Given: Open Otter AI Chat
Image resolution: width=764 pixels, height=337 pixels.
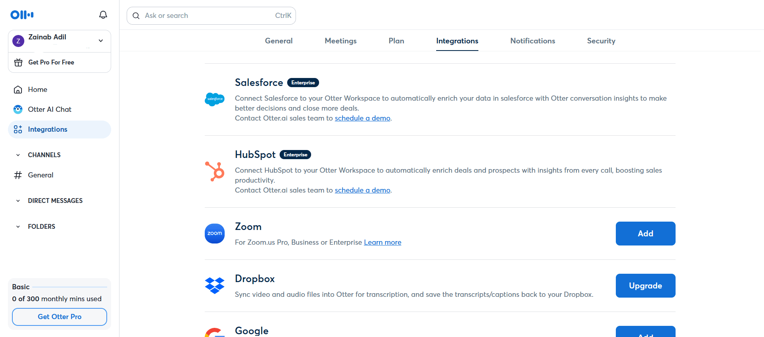Looking at the screenshot, I should (x=49, y=109).
